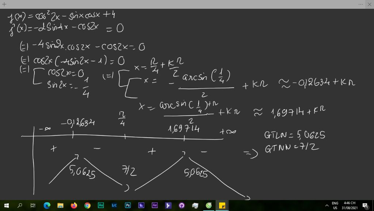Change the ENG US input language
Screen dimensions: 374x211
pyautogui.click(x=335, y=206)
